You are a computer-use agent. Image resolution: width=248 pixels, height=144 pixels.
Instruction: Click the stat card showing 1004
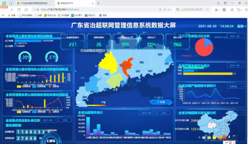(151, 42)
